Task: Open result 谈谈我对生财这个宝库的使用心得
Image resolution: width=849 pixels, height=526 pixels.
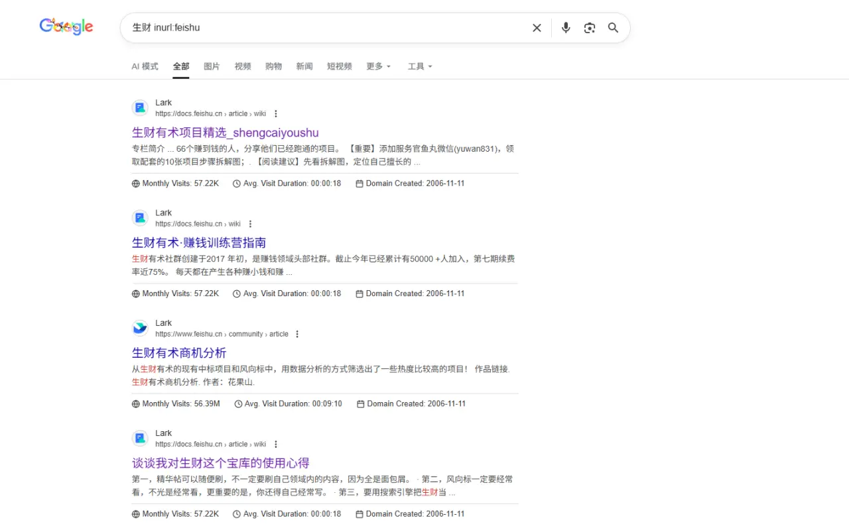Action: [221, 462]
